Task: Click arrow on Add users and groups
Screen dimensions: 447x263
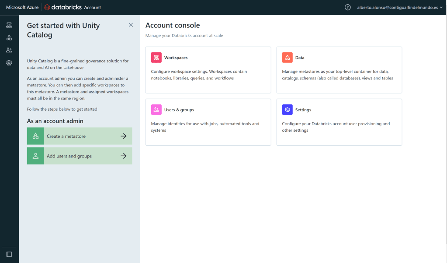Action: [124, 156]
